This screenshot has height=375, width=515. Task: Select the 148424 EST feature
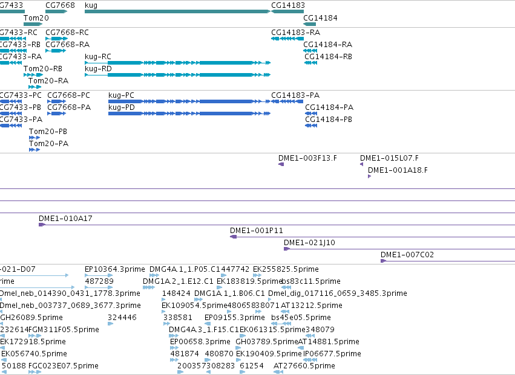pos(163,300)
